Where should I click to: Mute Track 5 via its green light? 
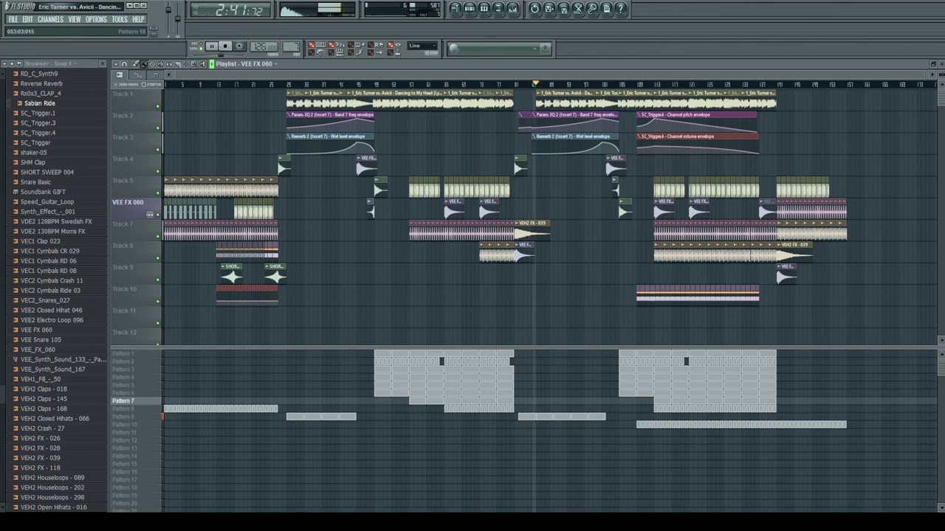point(158,192)
